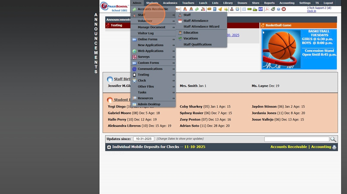This screenshot has width=347, height=194.
Task: Expand the Volunteer submenu
Action: 153,21
